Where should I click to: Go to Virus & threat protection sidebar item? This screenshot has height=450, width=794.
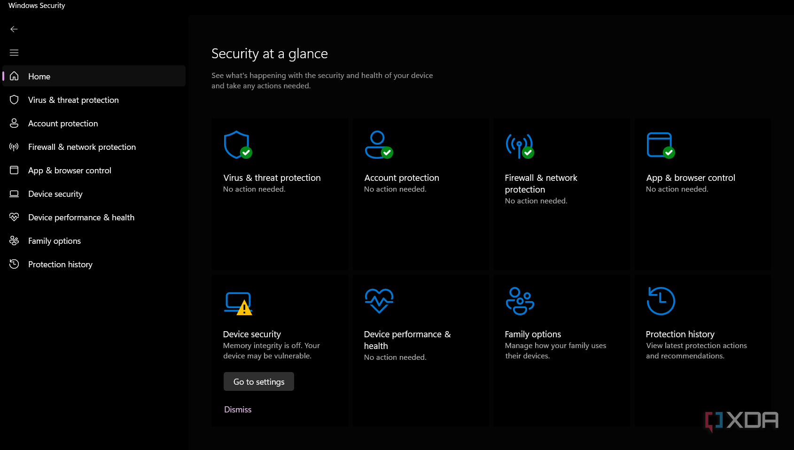click(94, 100)
